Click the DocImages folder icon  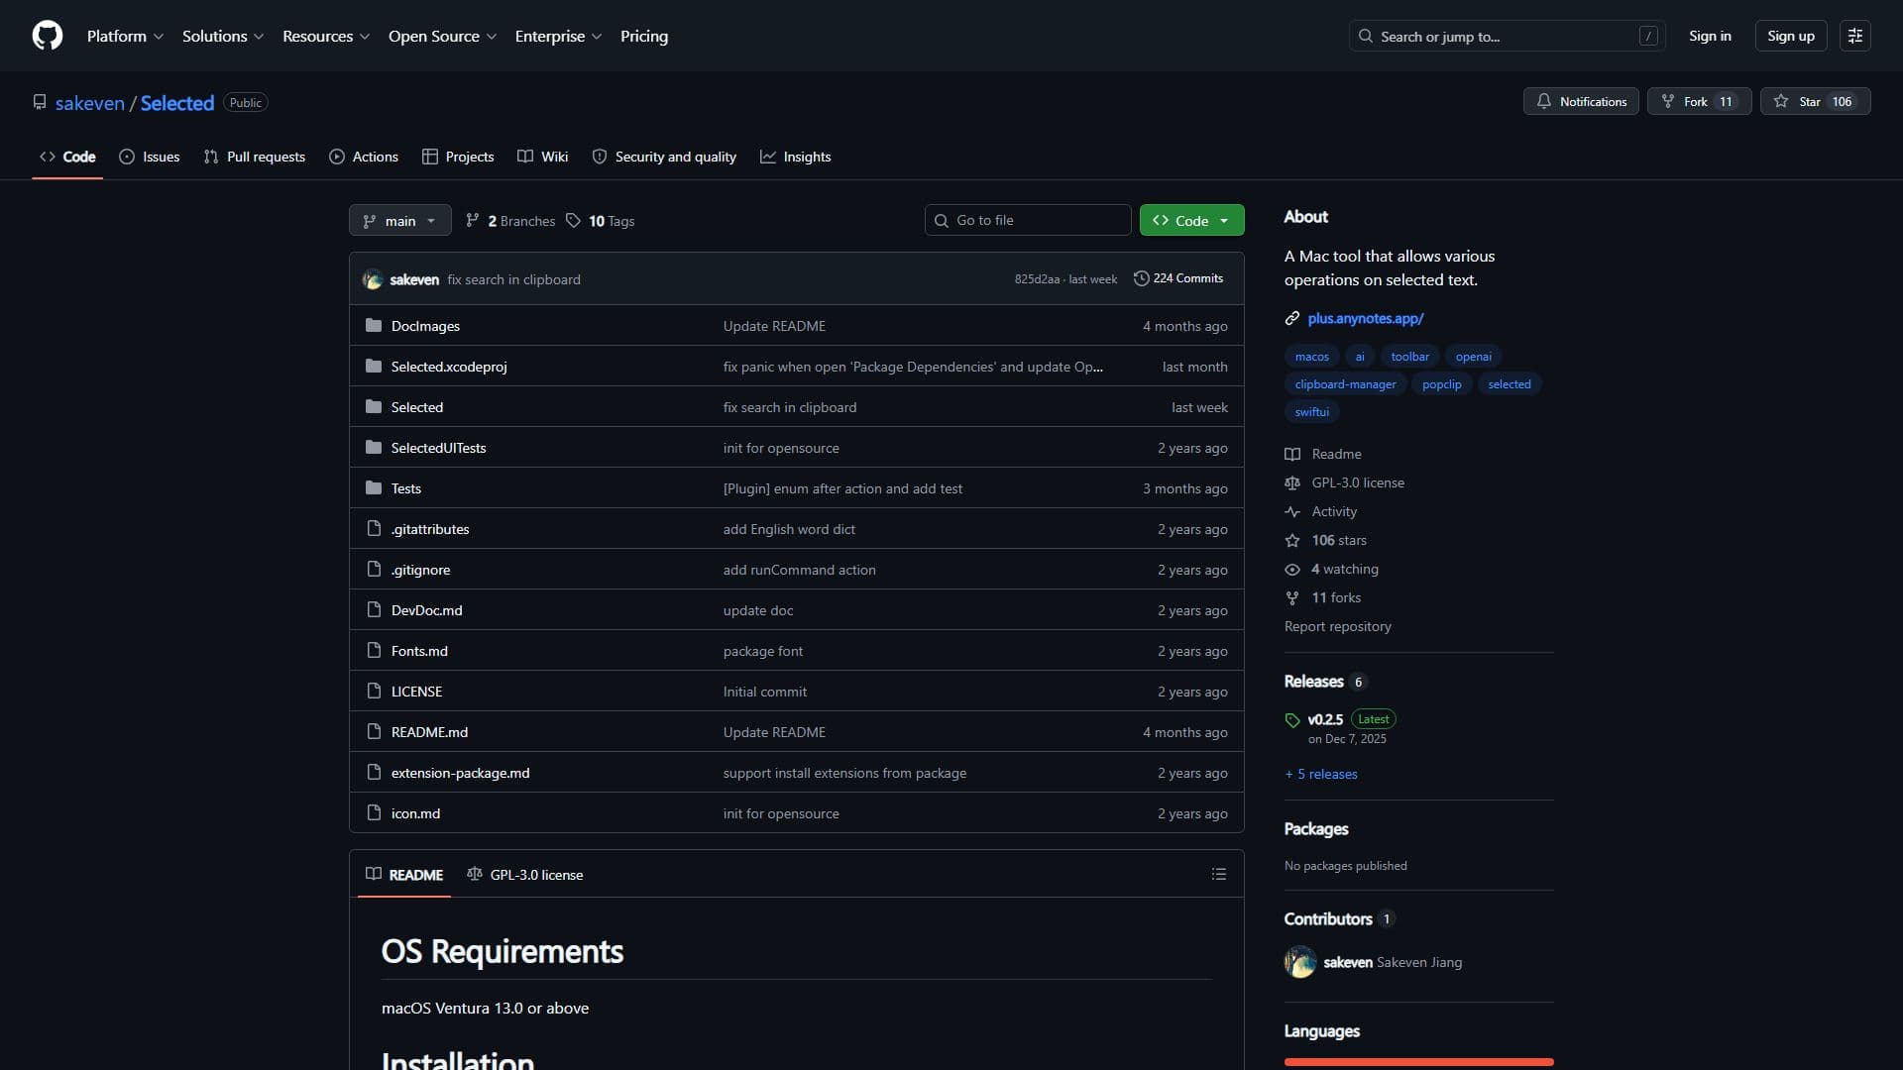(x=374, y=326)
